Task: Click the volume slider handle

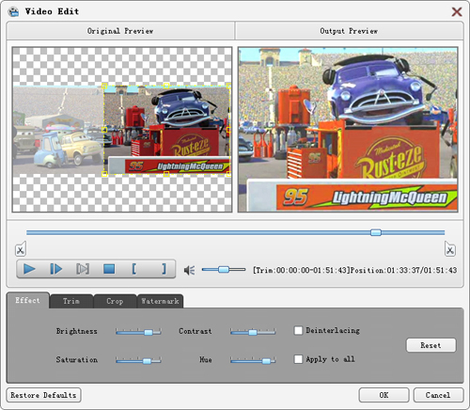Action: pyautogui.click(x=224, y=269)
